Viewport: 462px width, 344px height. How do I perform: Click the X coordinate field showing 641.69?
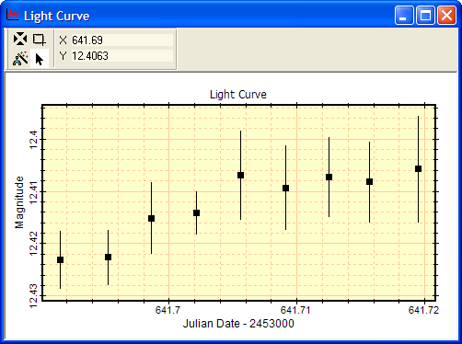coord(122,40)
